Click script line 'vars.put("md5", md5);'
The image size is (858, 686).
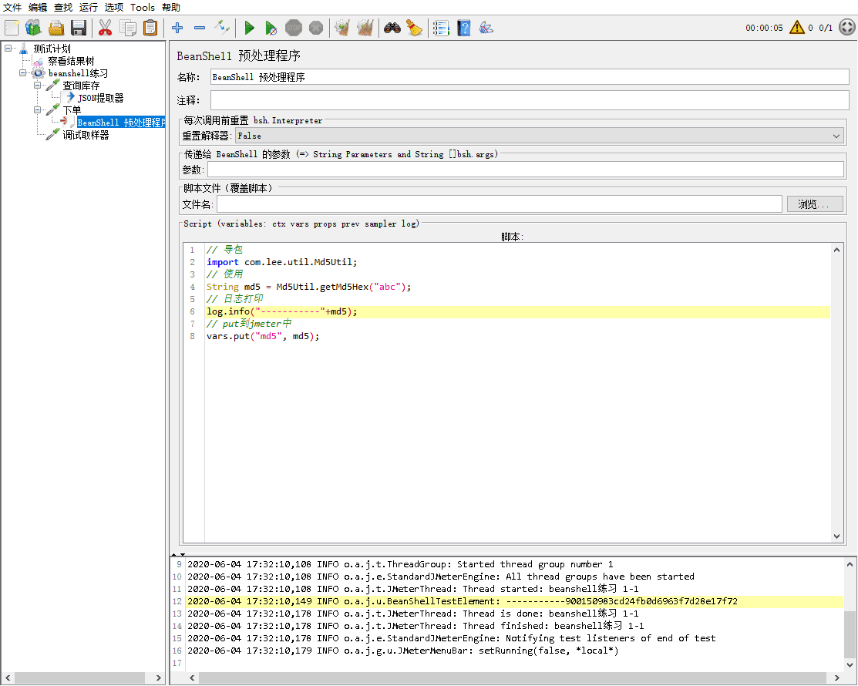(263, 336)
